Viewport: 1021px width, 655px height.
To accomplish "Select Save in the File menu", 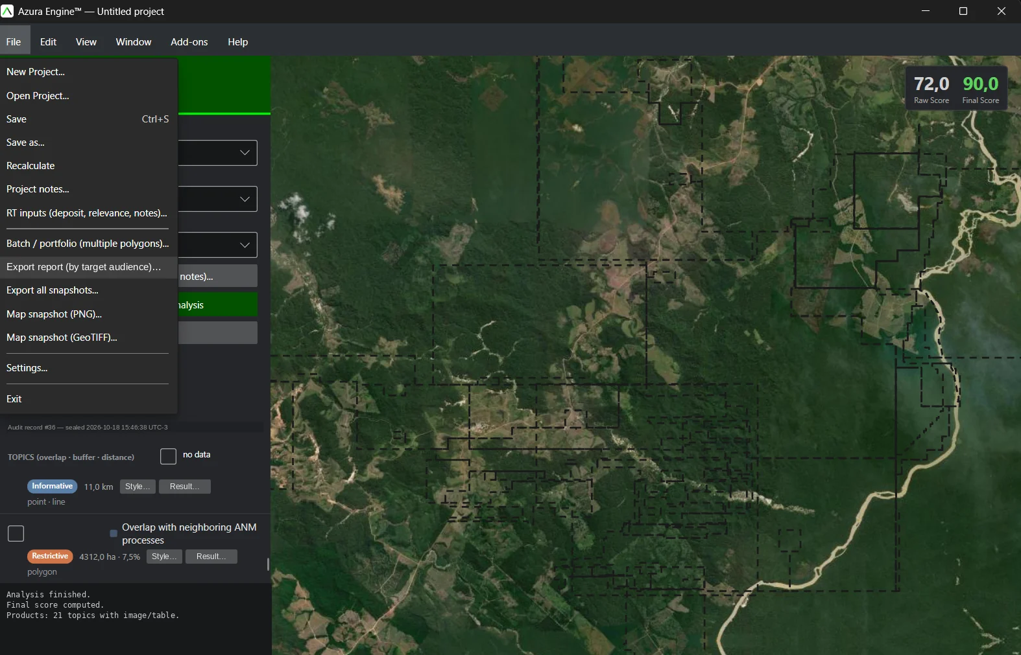I will 89,119.
